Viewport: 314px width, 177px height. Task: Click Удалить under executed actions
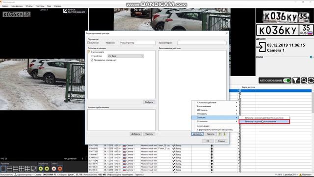click(x=210, y=134)
